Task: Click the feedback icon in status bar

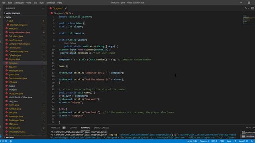Action: (x=252, y=141)
